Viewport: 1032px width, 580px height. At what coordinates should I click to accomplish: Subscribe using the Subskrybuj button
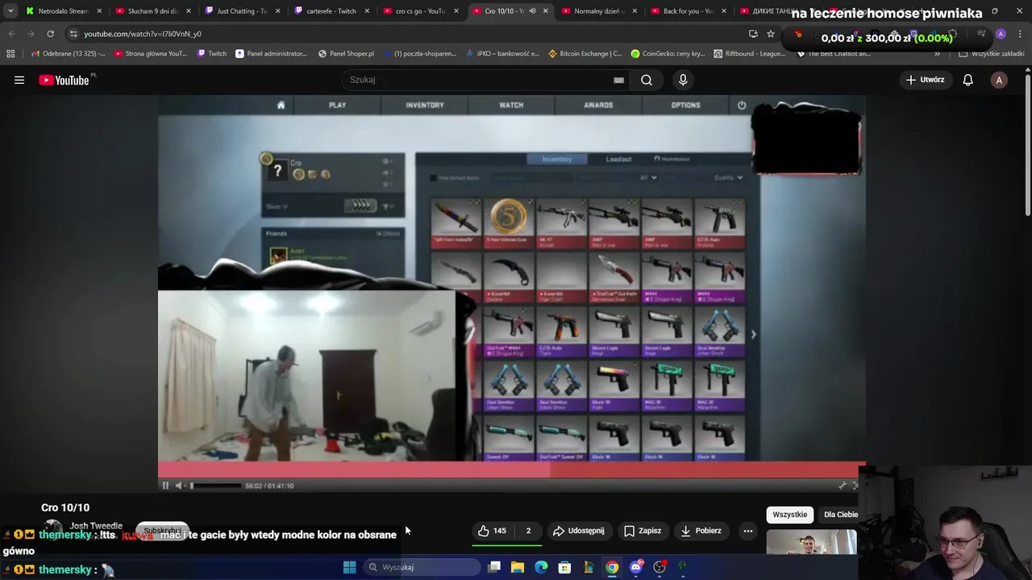coord(162,531)
